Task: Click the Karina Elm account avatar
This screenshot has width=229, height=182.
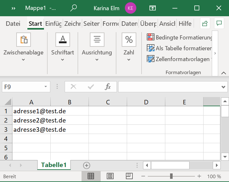Action: click(130, 8)
